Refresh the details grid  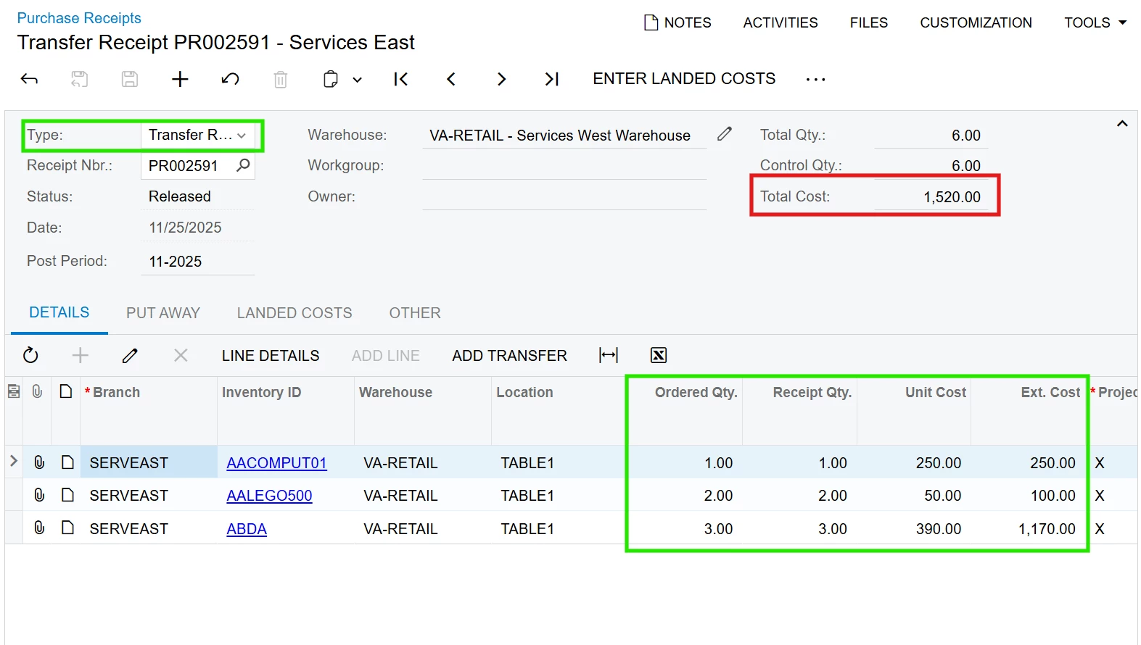click(x=30, y=355)
